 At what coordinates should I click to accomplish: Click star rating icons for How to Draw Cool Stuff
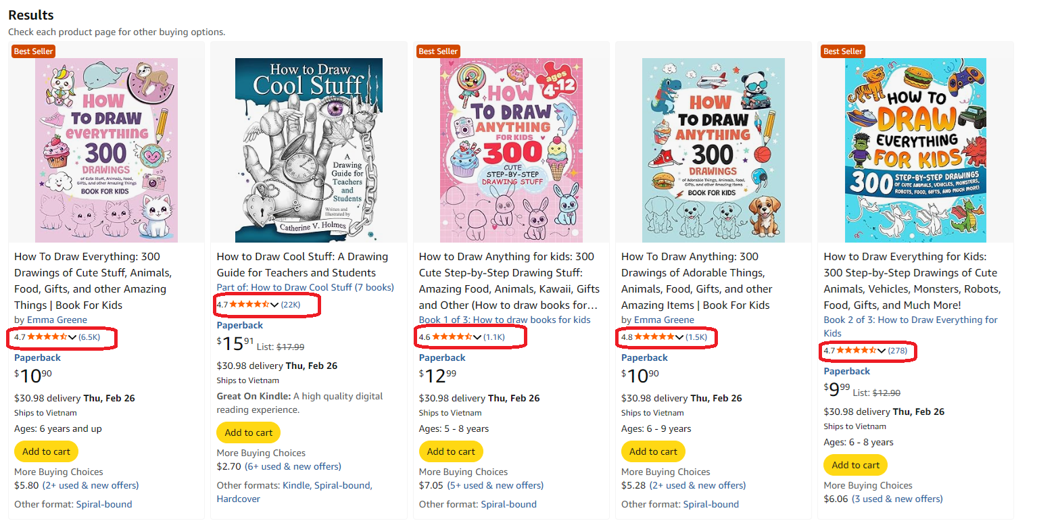click(x=249, y=305)
